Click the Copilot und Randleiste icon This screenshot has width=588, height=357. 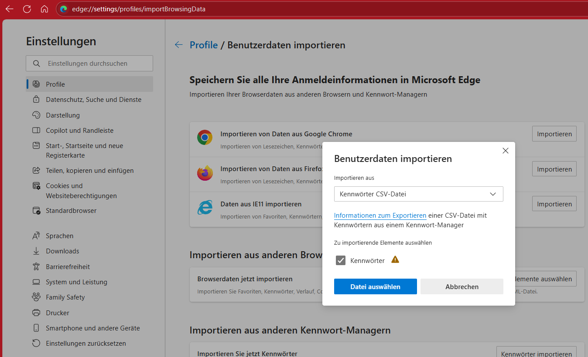click(x=37, y=131)
